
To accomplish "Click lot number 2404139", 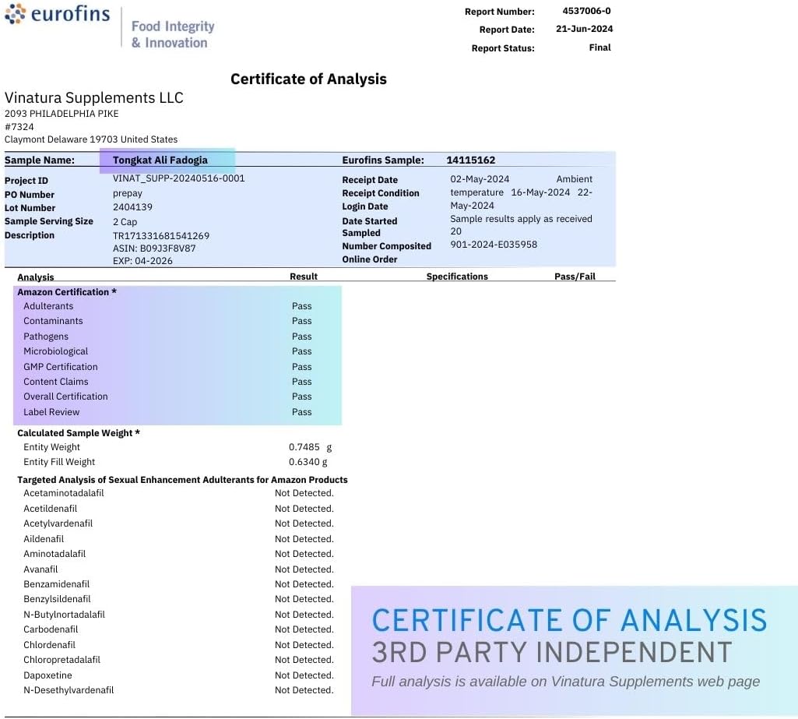I will 132,206.
